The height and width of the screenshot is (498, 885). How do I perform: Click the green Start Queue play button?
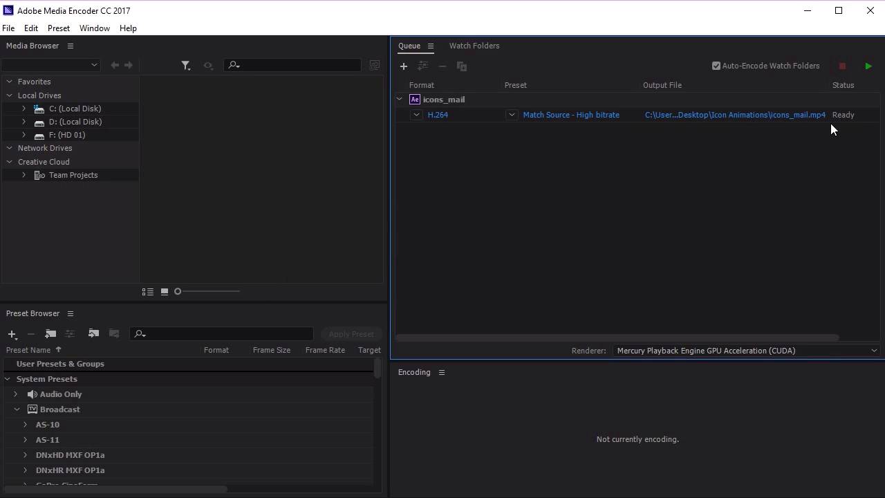click(x=868, y=66)
